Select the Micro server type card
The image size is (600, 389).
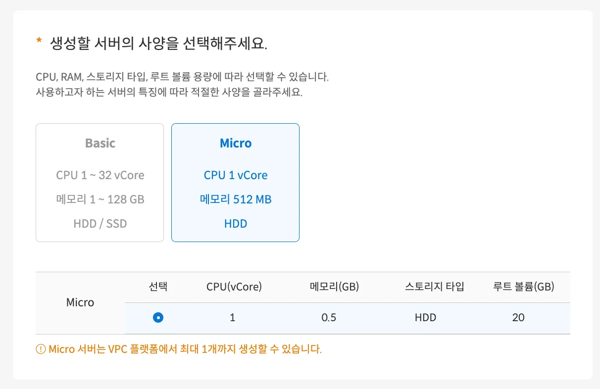point(235,183)
